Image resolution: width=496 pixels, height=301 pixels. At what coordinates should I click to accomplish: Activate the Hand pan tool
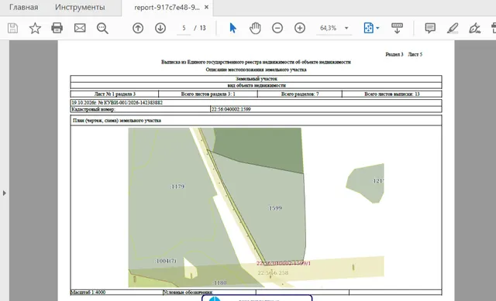click(255, 28)
